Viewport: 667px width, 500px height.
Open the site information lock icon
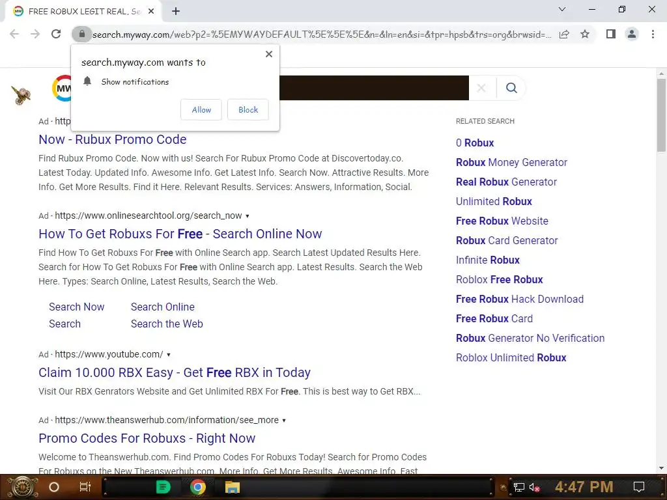click(81, 34)
